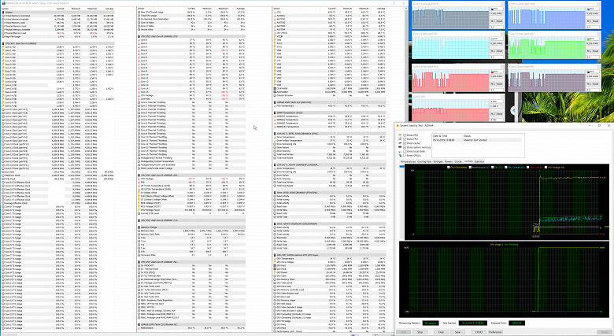Toggle the Motherboard legend checkbox in the graph

point(470,168)
